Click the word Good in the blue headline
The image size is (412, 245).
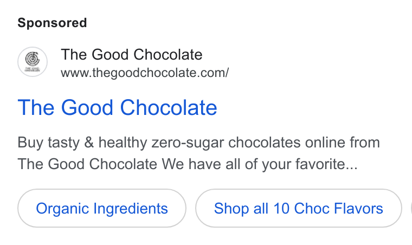[x=87, y=107]
